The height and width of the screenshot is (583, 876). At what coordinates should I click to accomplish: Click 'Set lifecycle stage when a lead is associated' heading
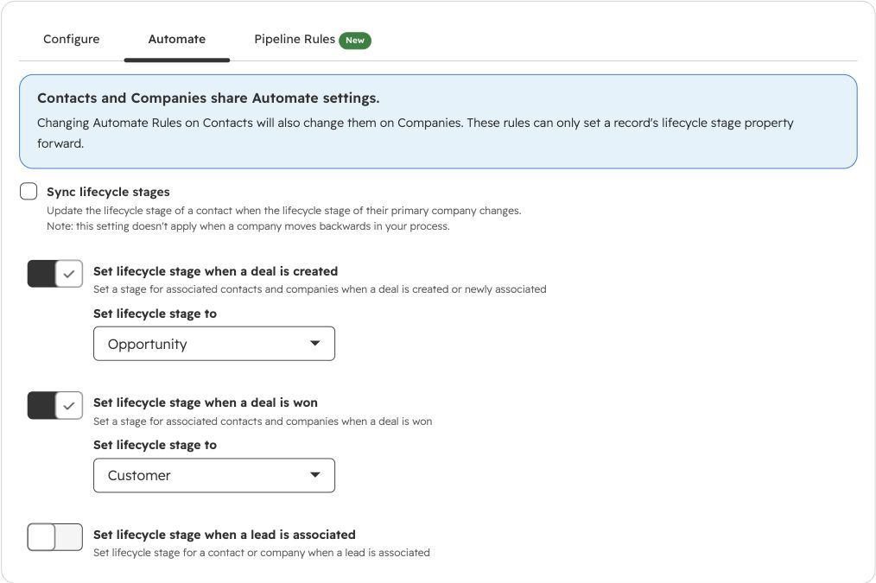click(224, 535)
